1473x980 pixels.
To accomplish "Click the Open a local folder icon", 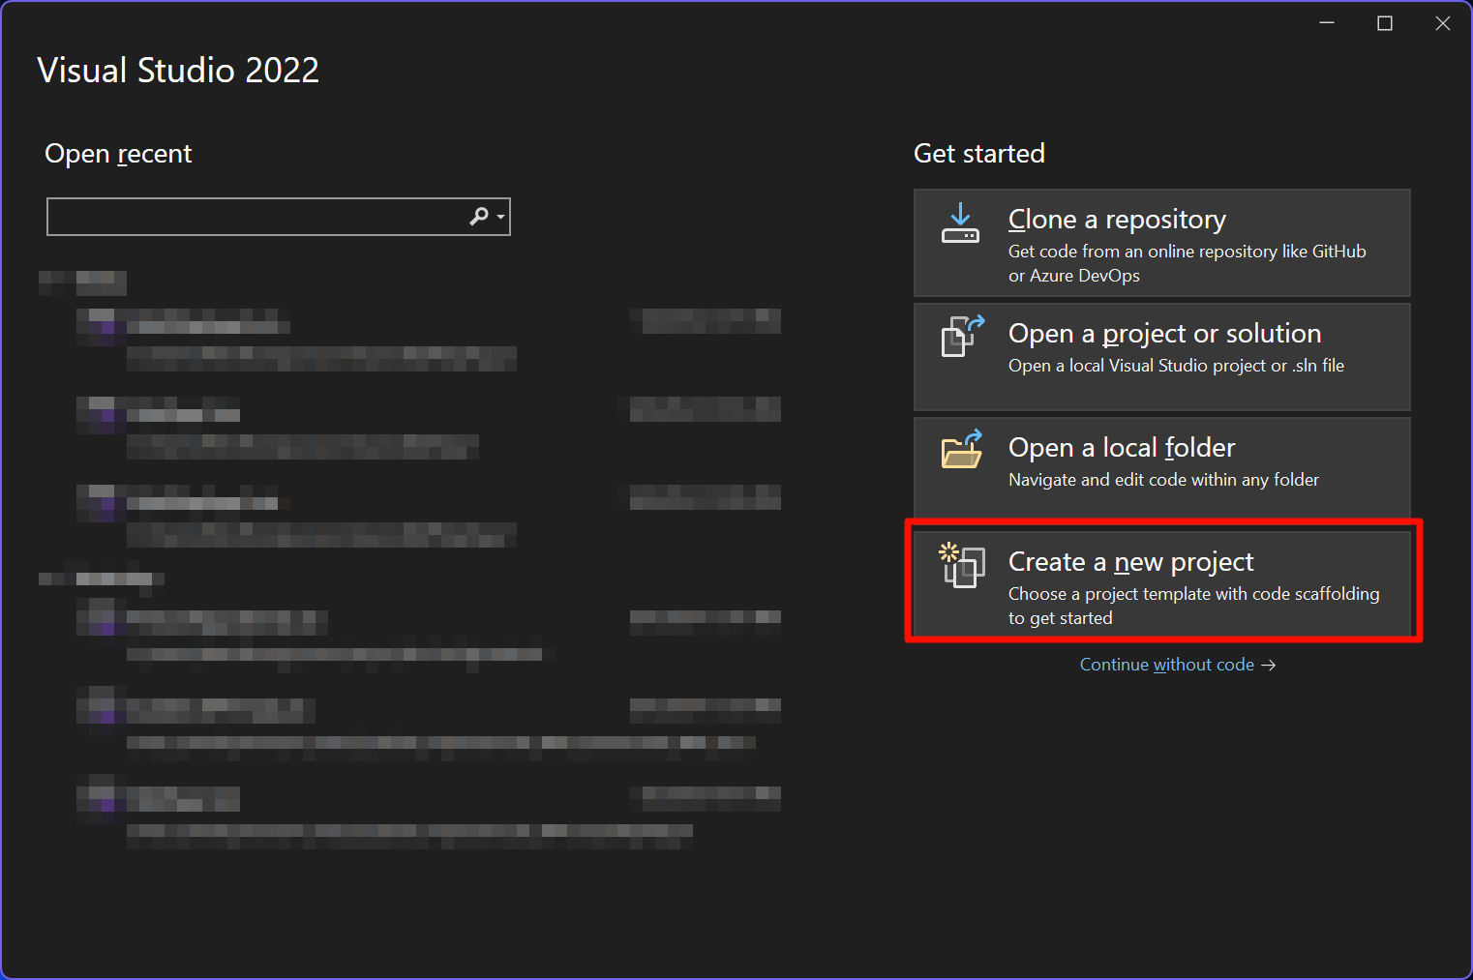I will pyautogui.click(x=962, y=449).
